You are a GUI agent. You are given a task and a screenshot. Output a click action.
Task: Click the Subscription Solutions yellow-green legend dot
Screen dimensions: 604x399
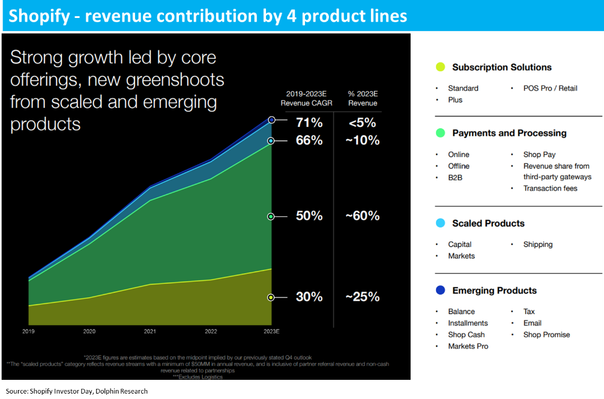click(440, 67)
